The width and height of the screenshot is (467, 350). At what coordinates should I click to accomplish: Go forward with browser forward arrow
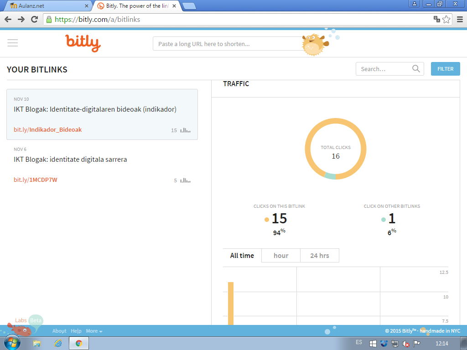(21, 19)
